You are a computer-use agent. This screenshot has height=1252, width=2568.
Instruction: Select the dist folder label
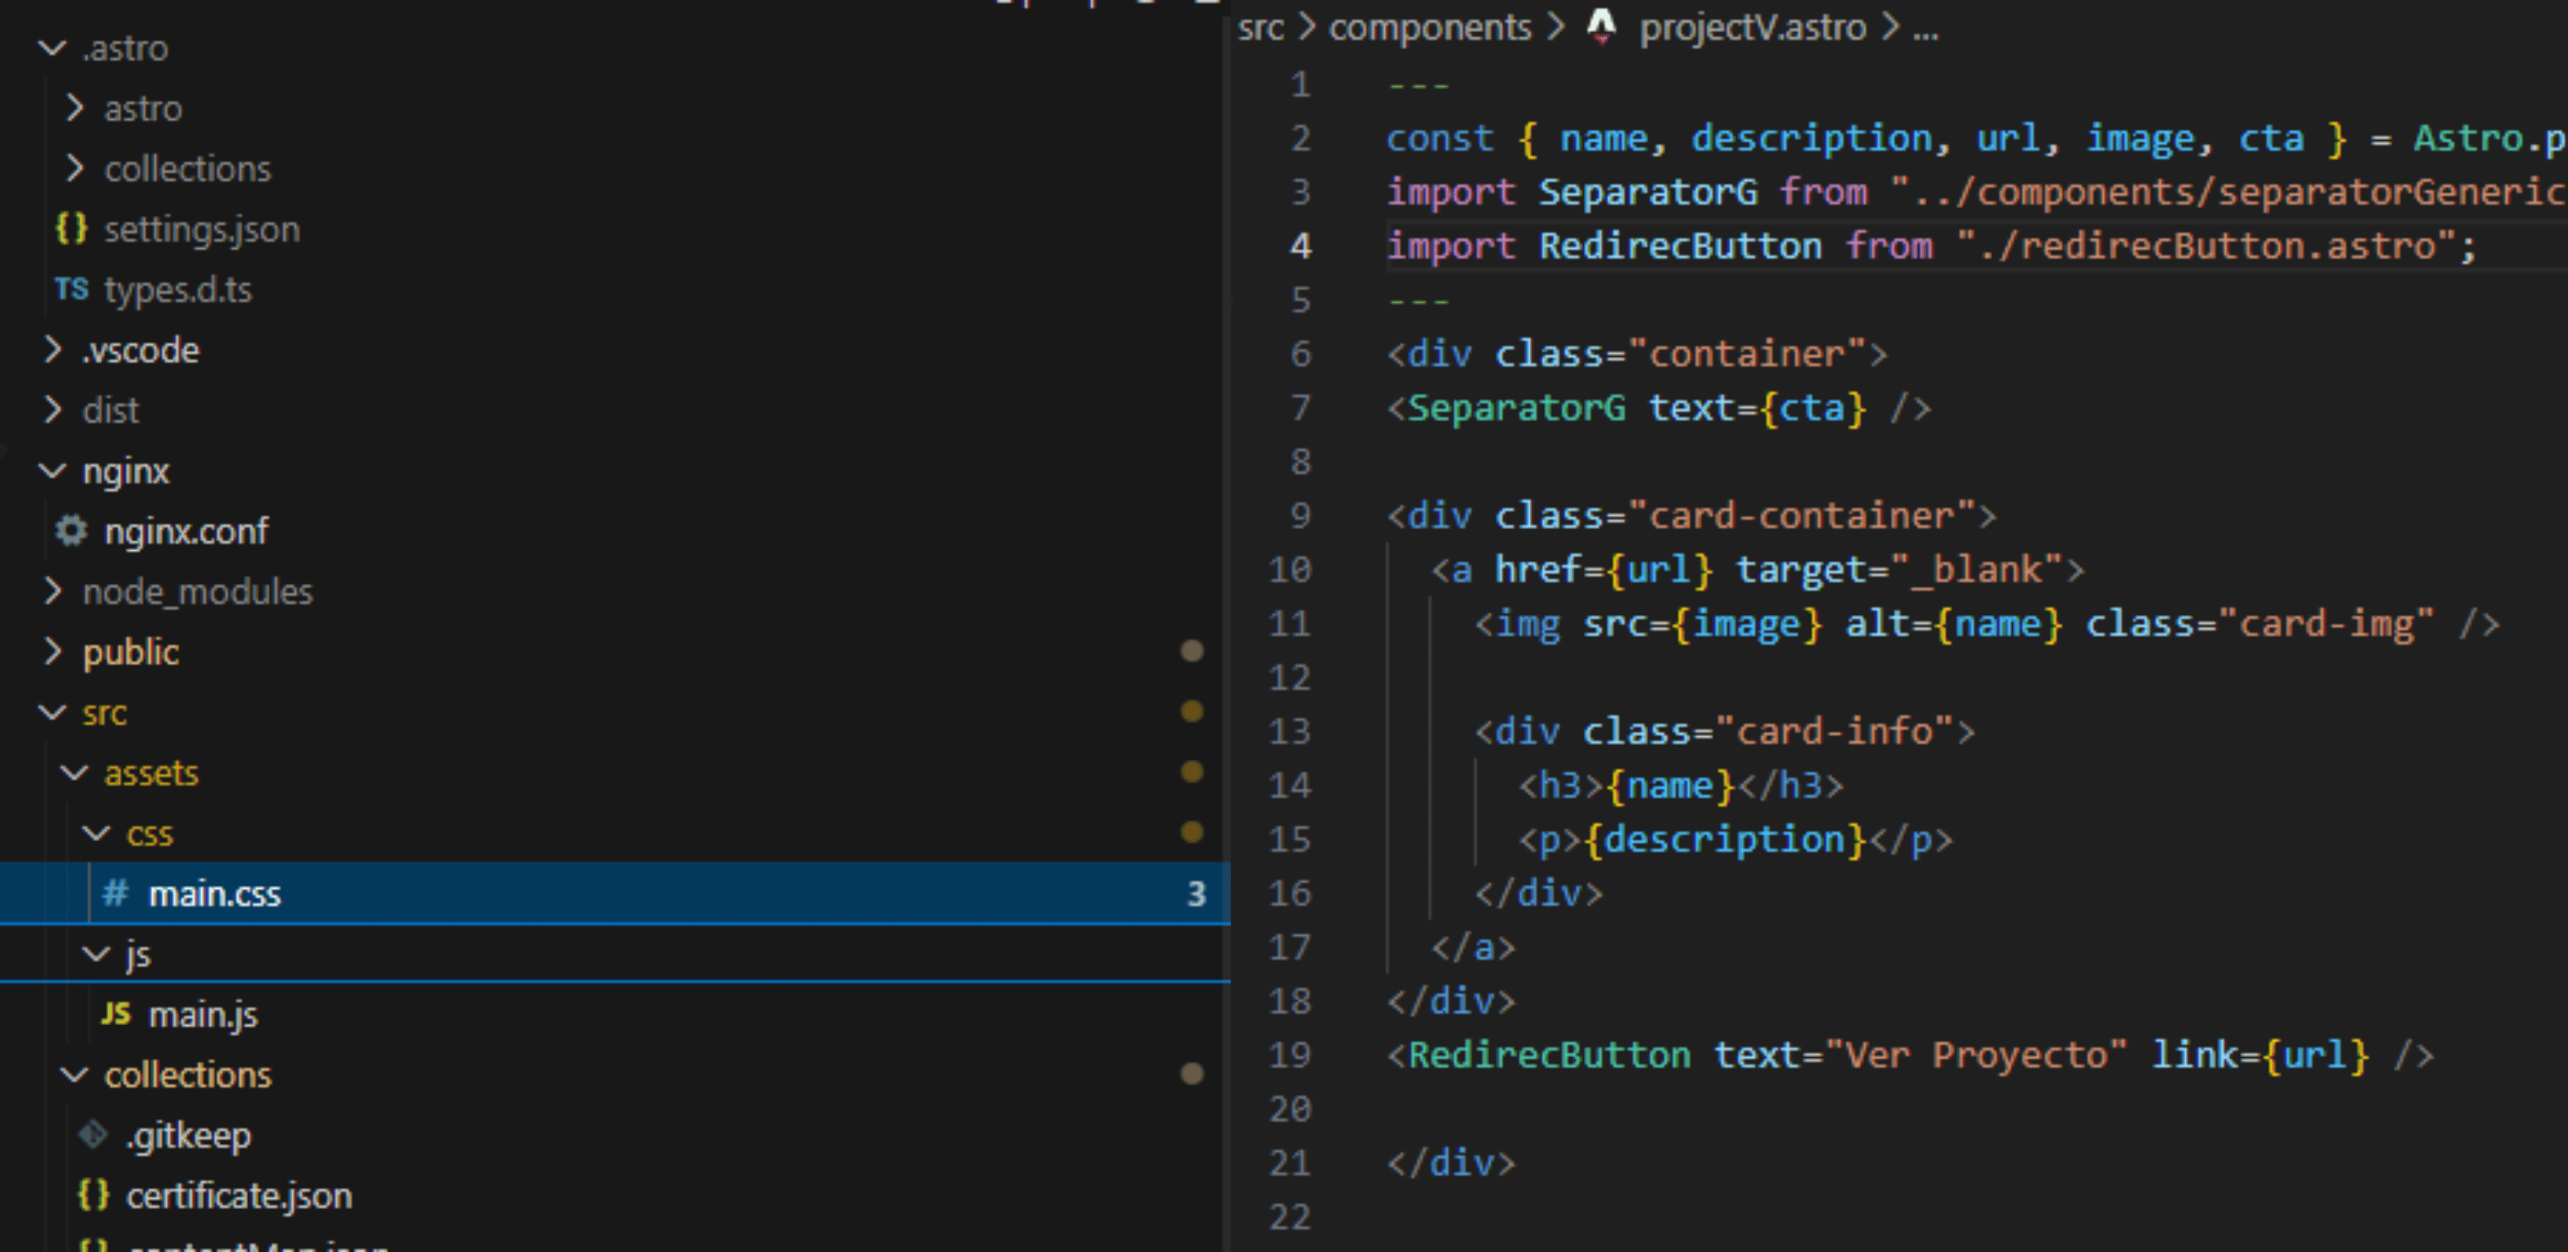(110, 410)
